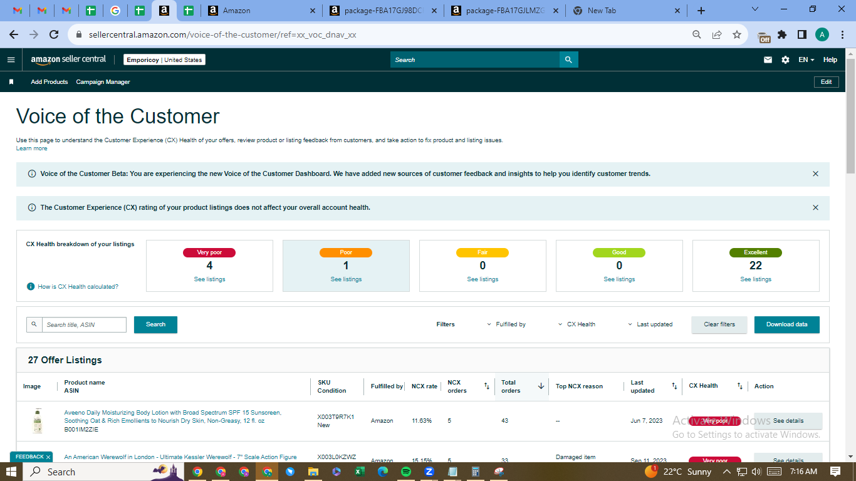The height and width of the screenshot is (481, 856).
Task: Open the Seller Central settings gear
Action: coord(785,60)
